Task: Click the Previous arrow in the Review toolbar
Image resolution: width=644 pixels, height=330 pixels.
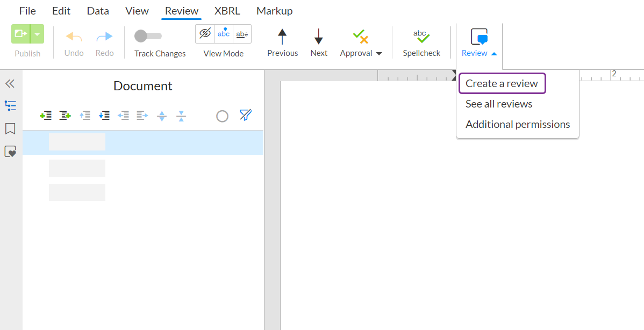Action: tap(282, 42)
